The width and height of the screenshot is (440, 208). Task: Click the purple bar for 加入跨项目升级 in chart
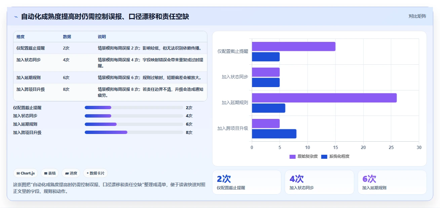pyautogui.click(x=266, y=123)
